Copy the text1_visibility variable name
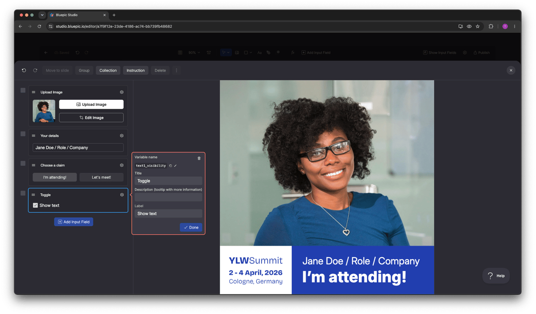536x314 pixels. click(171, 166)
